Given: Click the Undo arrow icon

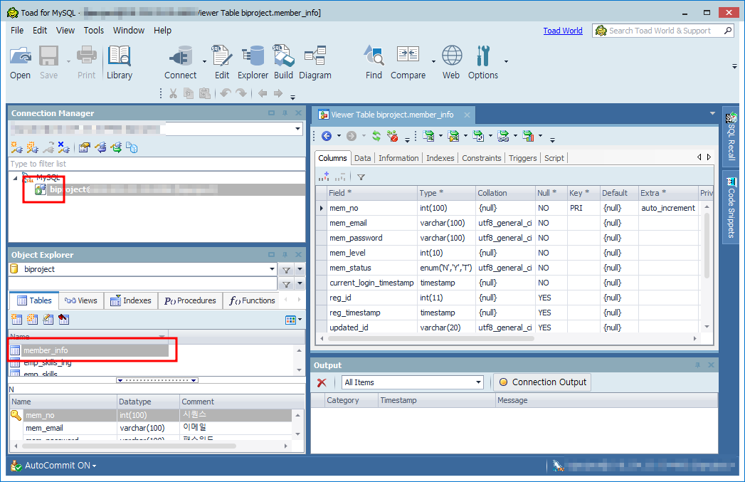Looking at the screenshot, I should 226,93.
